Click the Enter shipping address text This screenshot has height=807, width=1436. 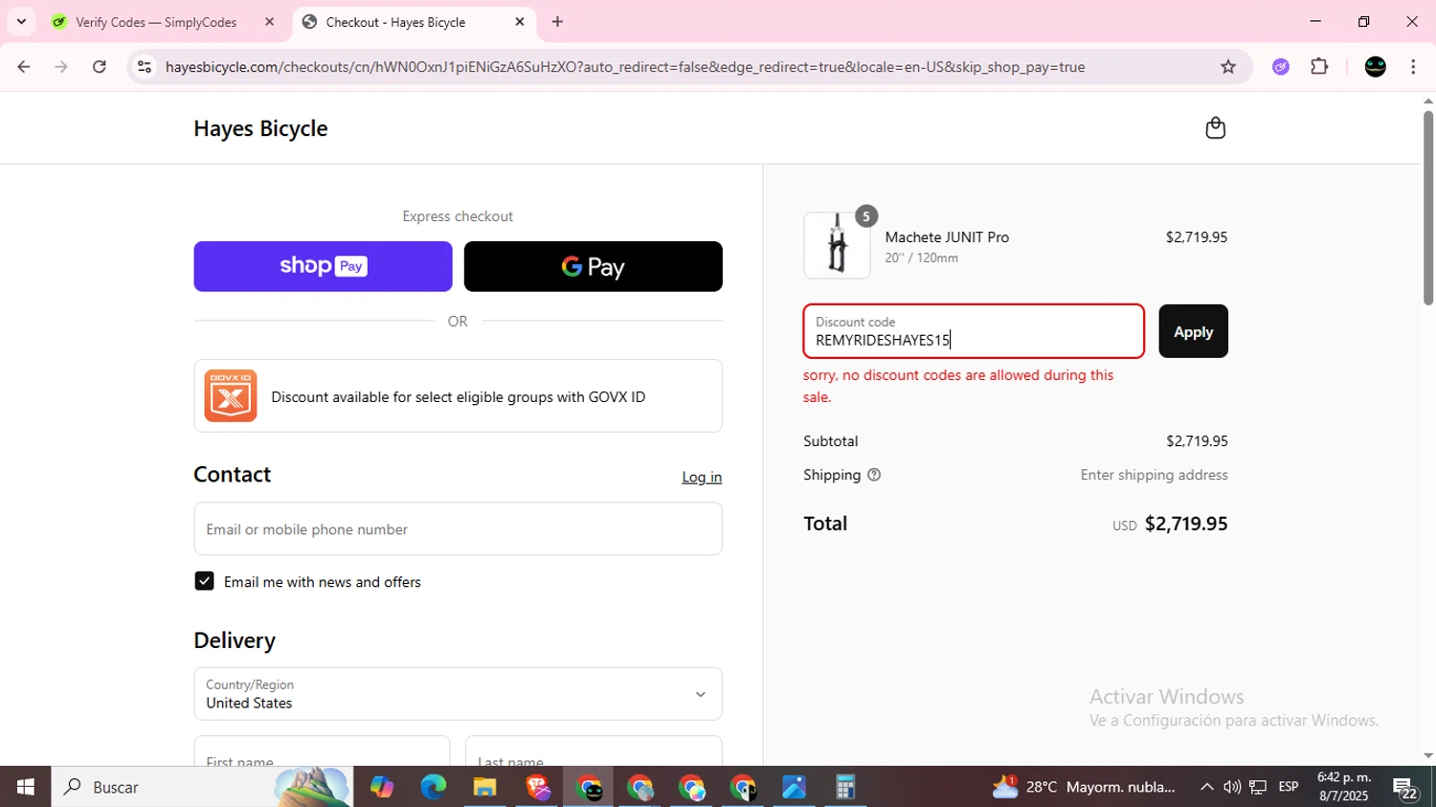pyautogui.click(x=1154, y=475)
